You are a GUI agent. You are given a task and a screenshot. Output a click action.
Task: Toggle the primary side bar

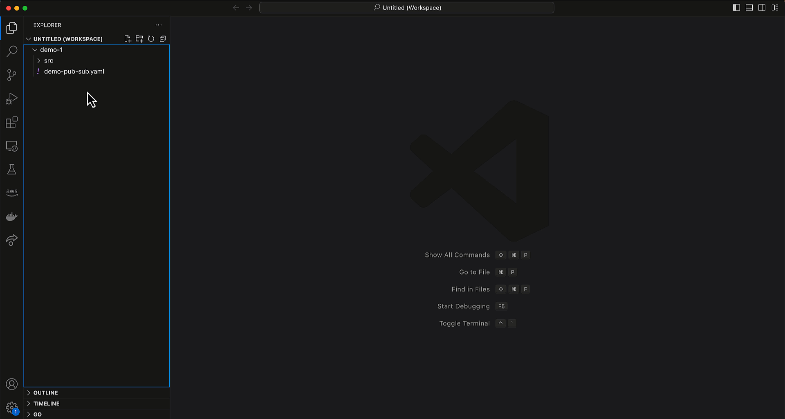coord(736,8)
